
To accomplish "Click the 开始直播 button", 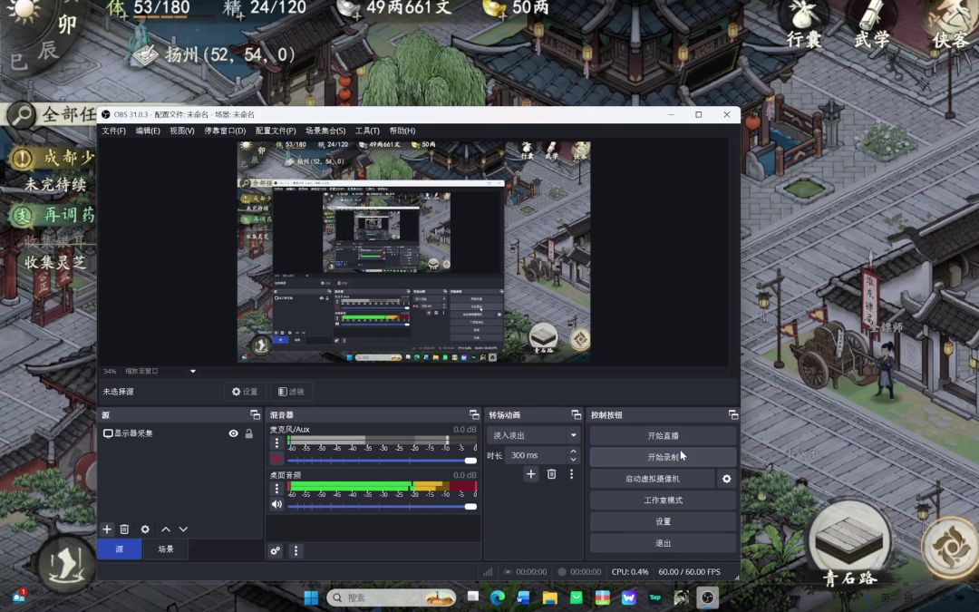I will tap(663, 436).
